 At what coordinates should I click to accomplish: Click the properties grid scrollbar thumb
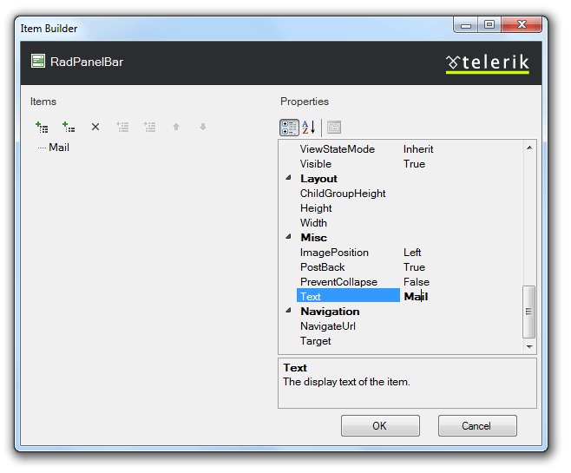pos(529,312)
